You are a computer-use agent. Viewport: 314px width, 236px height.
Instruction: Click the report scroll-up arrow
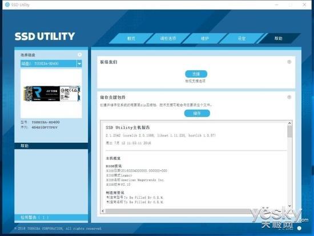pyautogui.click(x=289, y=123)
